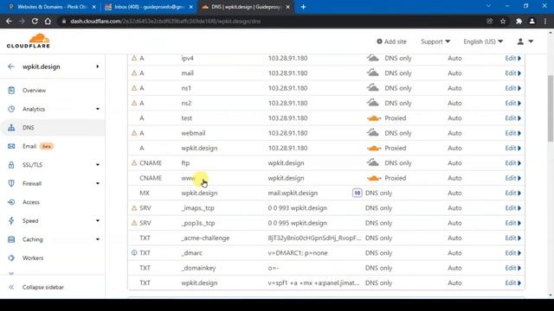Image resolution: width=554 pixels, height=311 pixels.
Task: Reload the page
Action: pyautogui.click(x=35, y=21)
